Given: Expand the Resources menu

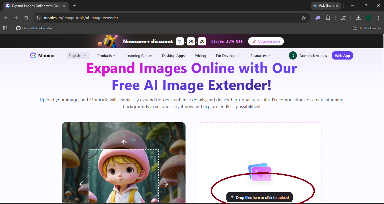Looking at the screenshot, I should [261, 56].
